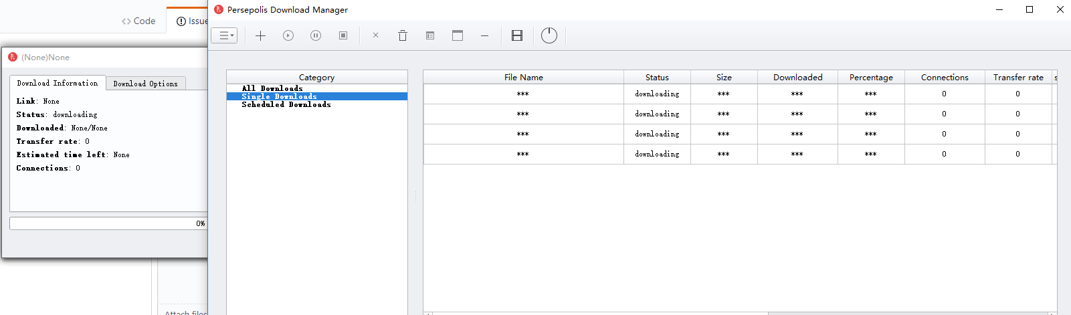The image size is (1071, 315).
Task: Click the download progress bar at 0%
Action: (x=108, y=223)
